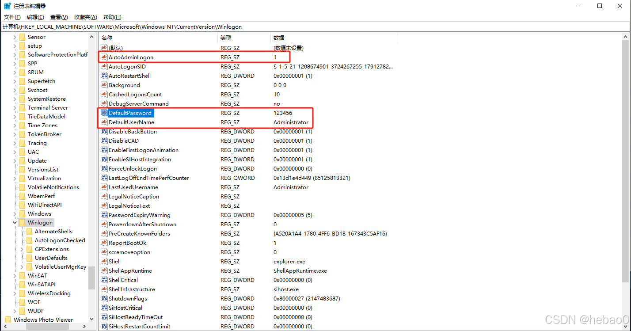631x331 pixels.
Task: Open the 查看(V) menu
Action: [x=59, y=17]
